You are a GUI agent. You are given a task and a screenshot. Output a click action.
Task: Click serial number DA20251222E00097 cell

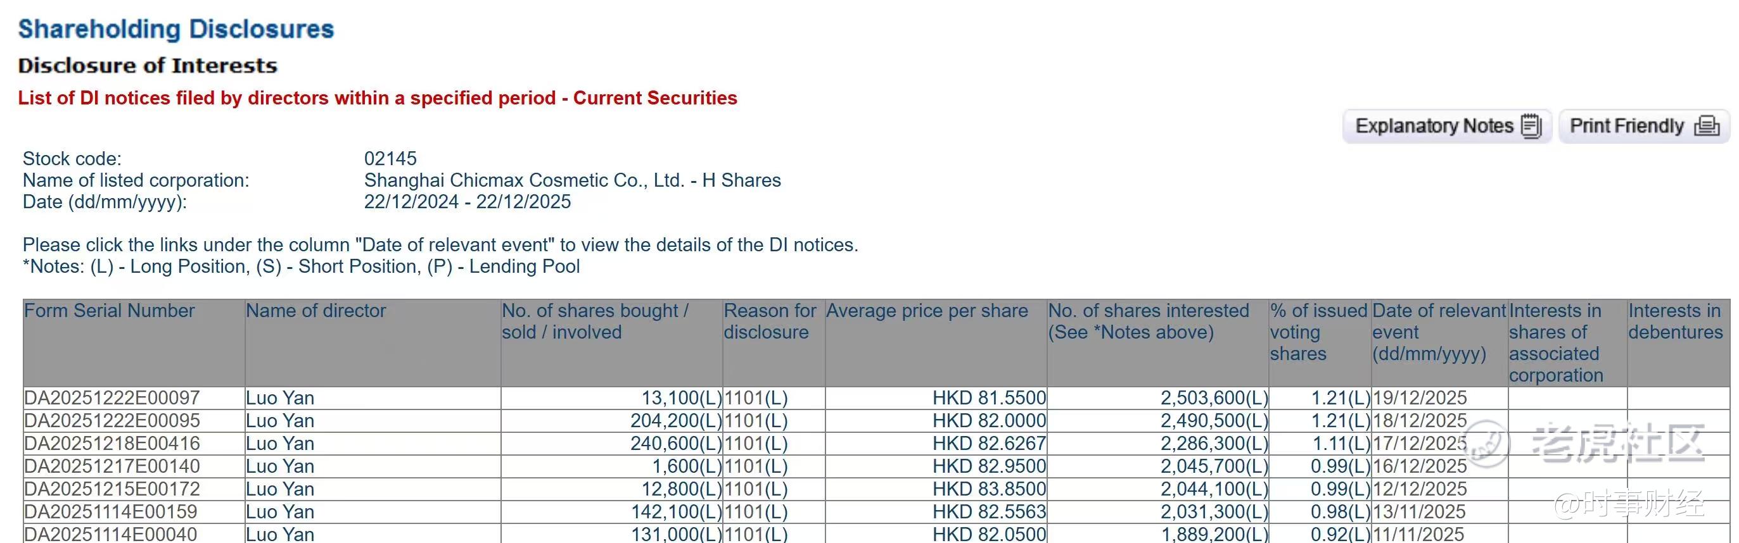pos(112,398)
